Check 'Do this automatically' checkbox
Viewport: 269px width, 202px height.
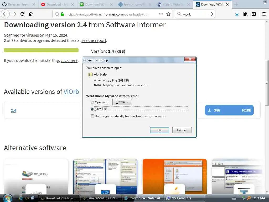(92, 116)
